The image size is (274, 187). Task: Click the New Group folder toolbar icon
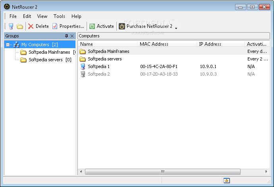coord(20,26)
